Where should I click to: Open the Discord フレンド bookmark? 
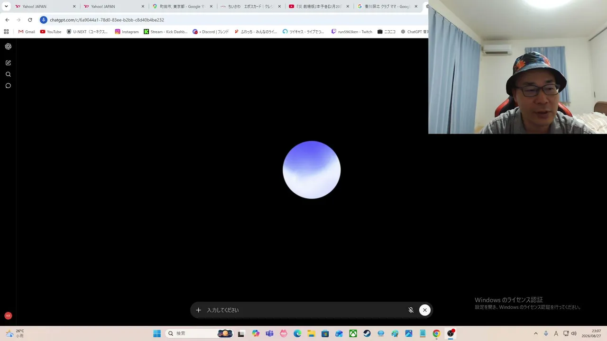[x=211, y=32]
